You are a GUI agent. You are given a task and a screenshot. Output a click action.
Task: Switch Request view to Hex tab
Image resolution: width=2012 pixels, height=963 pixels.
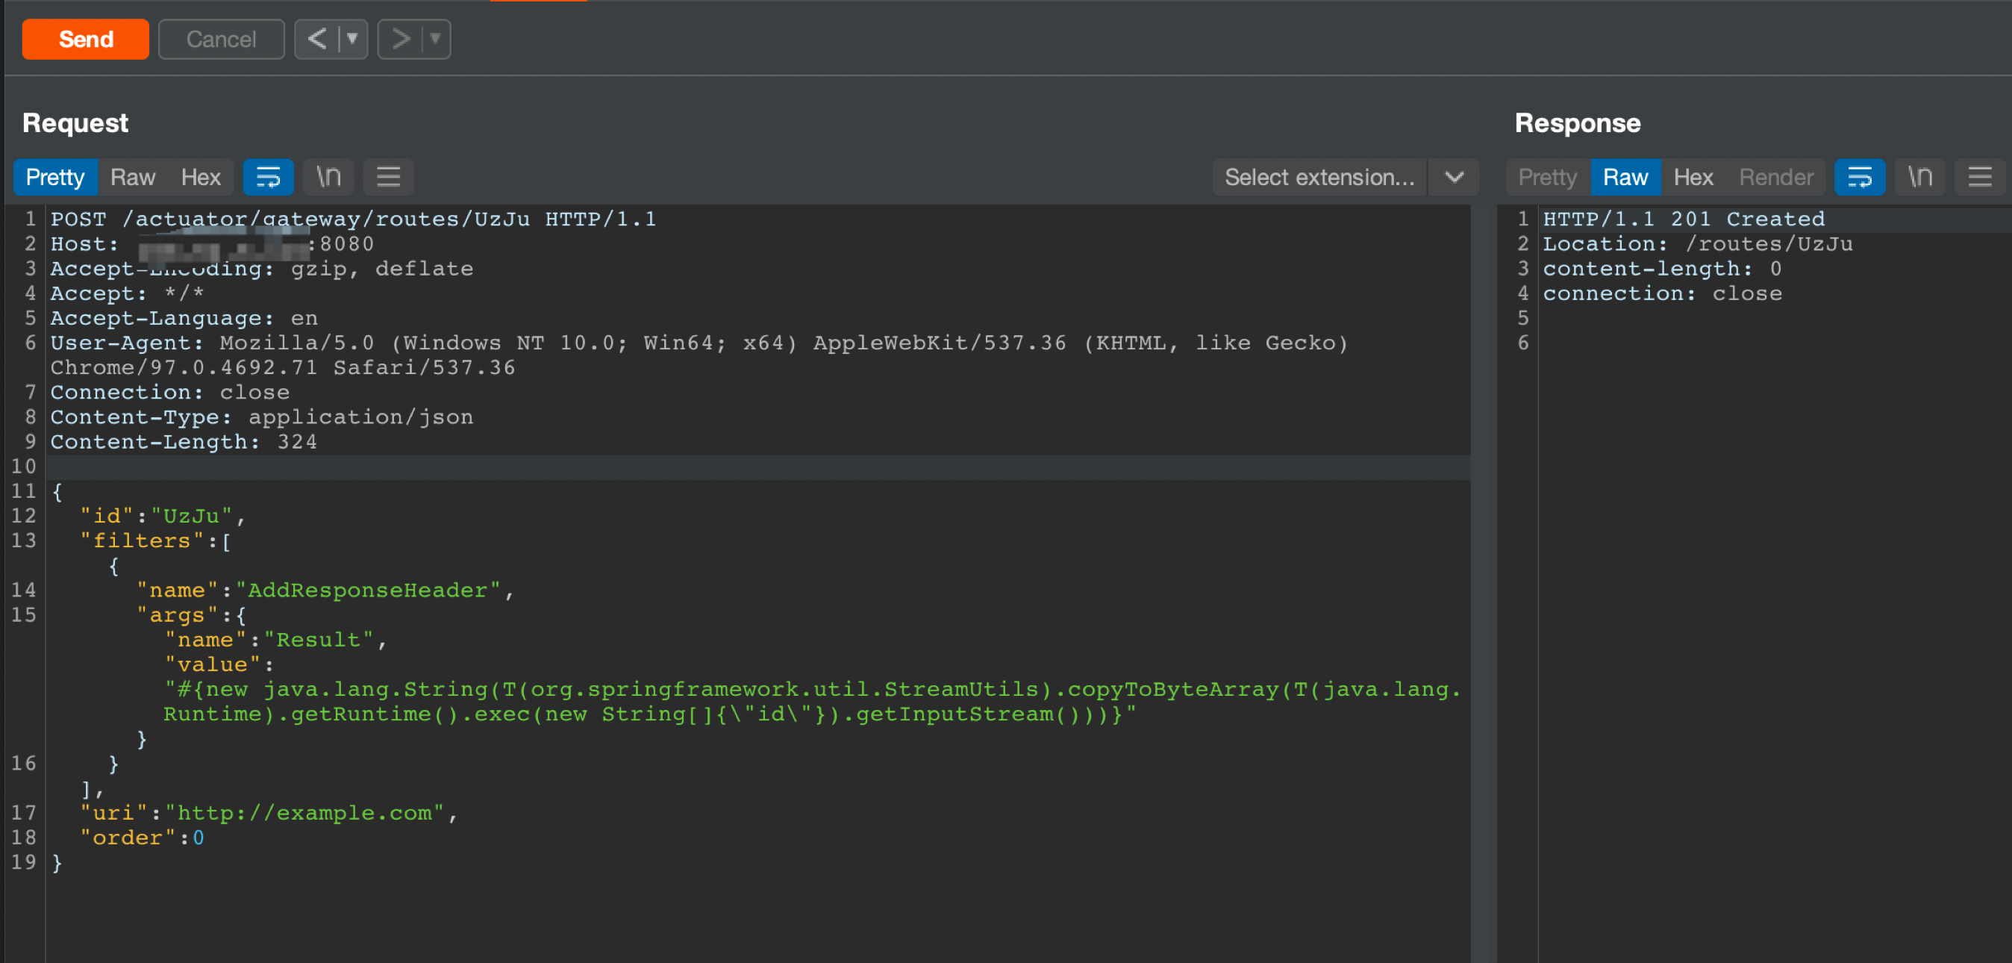(x=201, y=177)
